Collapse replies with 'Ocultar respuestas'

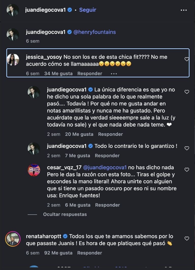[x=65, y=214]
